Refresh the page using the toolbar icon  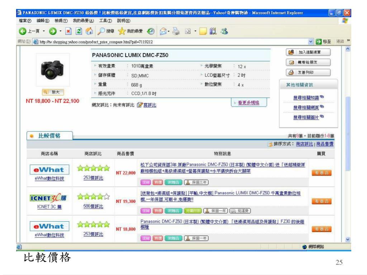(x=79, y=31)
